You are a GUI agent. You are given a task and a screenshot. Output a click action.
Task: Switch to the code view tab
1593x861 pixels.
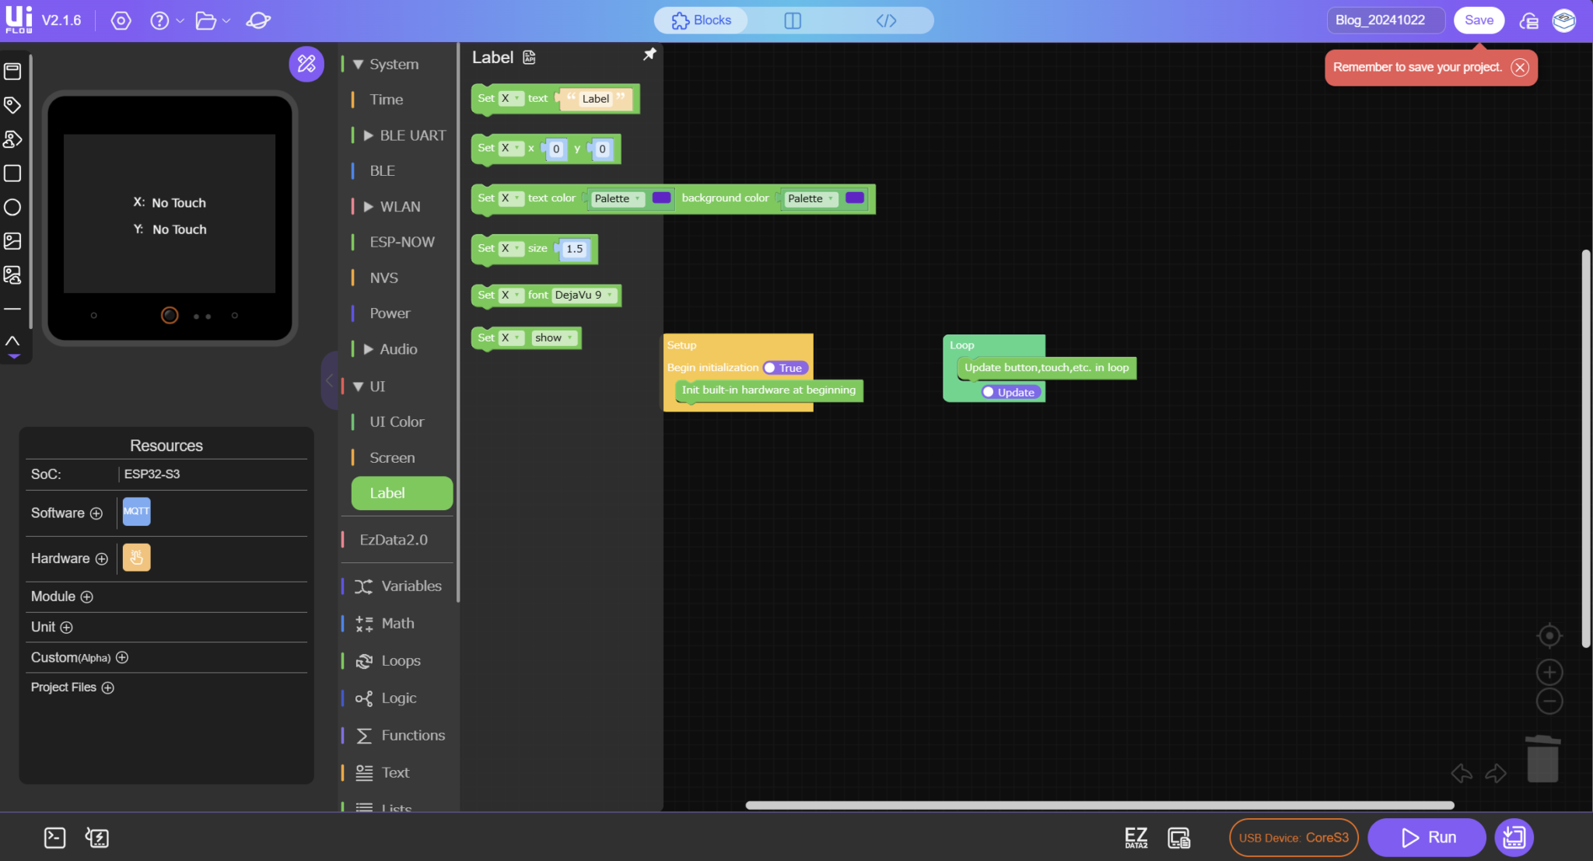pos(886,20)
